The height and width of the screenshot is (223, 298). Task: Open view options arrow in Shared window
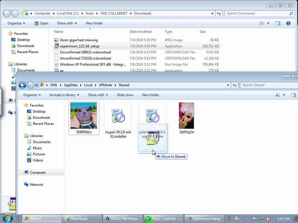284,95
